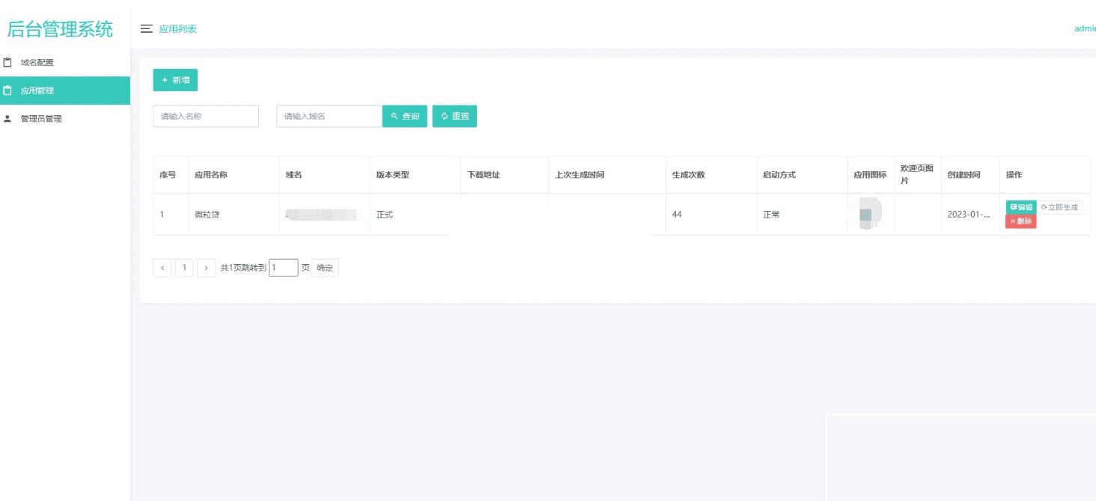Click the hamburger menu icon next to 应用列表
This screenshot has width=1096, height=501.
[x=147, y=28]
